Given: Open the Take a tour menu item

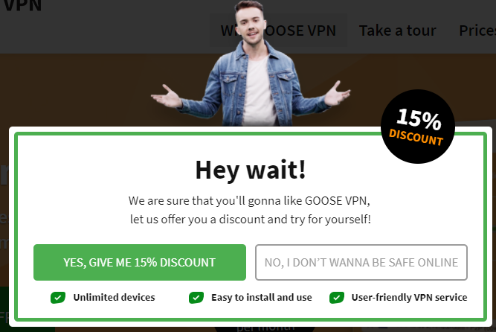Looking at the screenshot, I should coord(397,31).
